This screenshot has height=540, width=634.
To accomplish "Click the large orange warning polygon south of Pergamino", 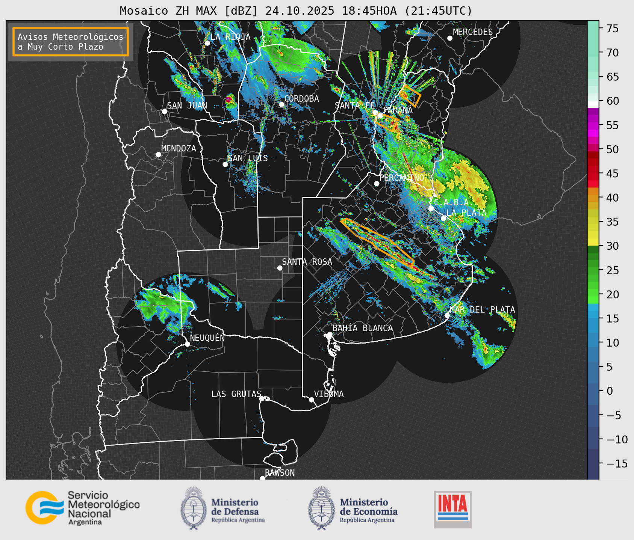I will 377,243.
